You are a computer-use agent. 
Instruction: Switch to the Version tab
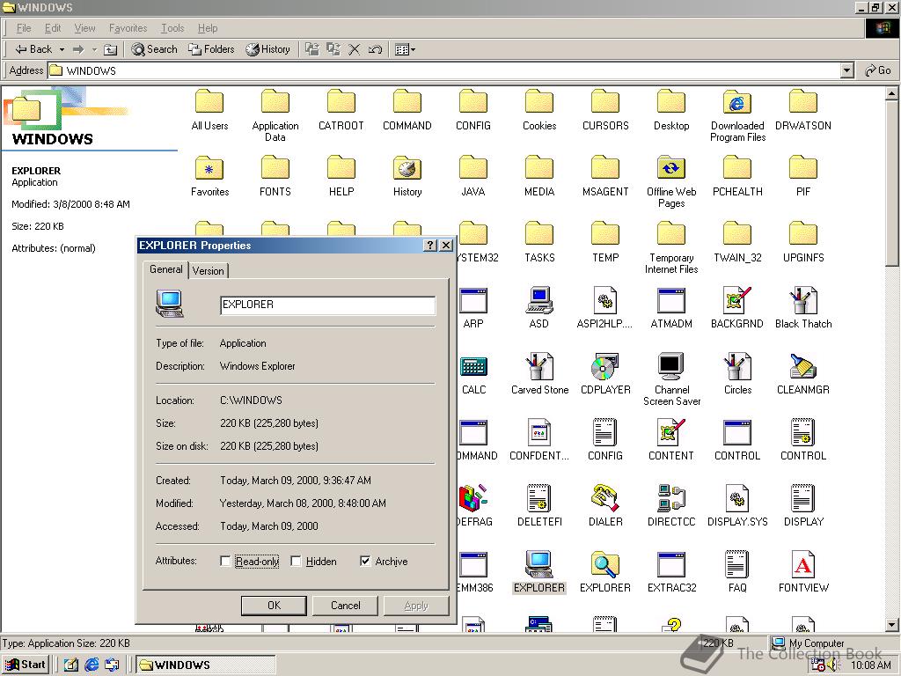click(x=208, y=271)
